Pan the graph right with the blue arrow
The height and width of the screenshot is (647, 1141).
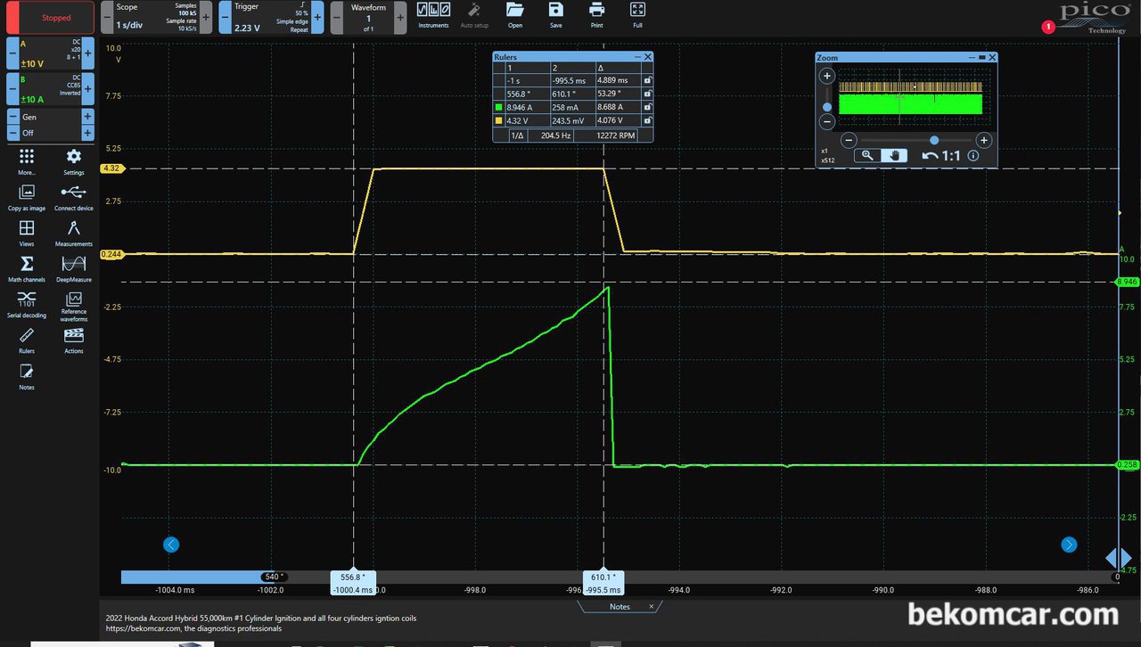click(x=1069, y=545)
